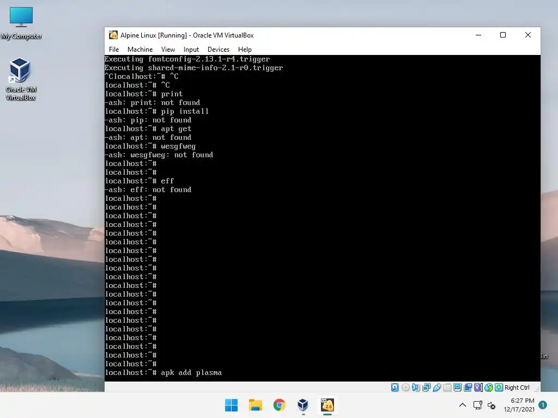This screenshot has width=558, height=418.
Task: Click the 'localhost:~# print' command line
Action: point(144,94)
